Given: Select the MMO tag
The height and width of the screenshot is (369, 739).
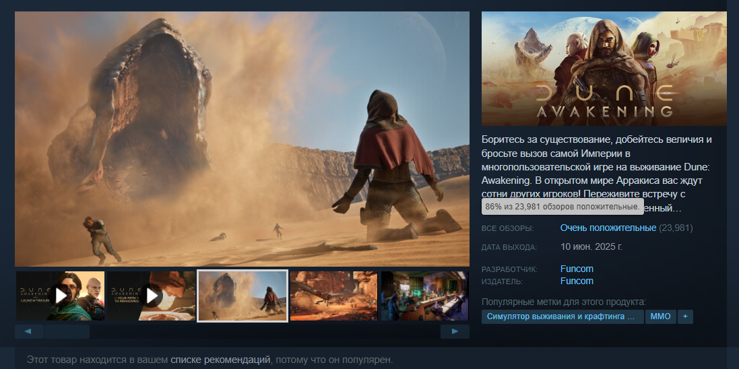Looking at the screenshot, I should [x=661, y=316].
